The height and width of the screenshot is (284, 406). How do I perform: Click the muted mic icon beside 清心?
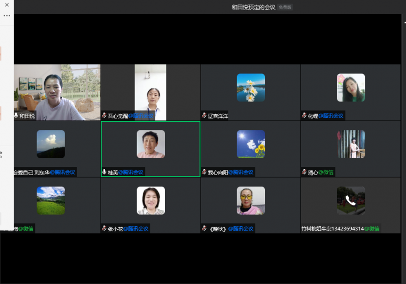click(304, 172)
